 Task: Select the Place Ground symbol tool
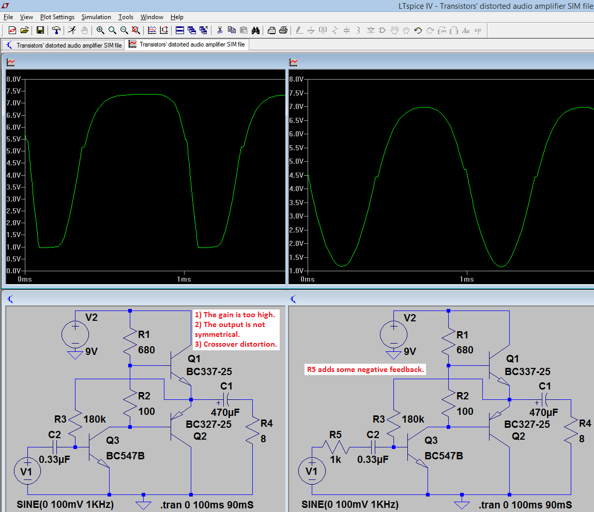[x=311, y=30]
